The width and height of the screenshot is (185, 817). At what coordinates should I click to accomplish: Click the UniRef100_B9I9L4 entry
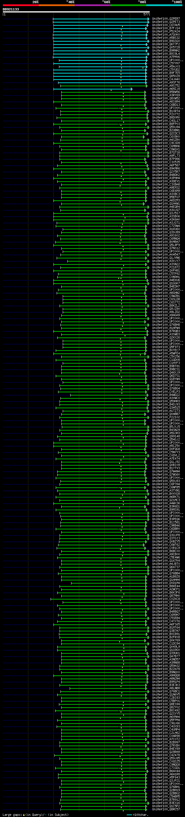click(166, 54)
